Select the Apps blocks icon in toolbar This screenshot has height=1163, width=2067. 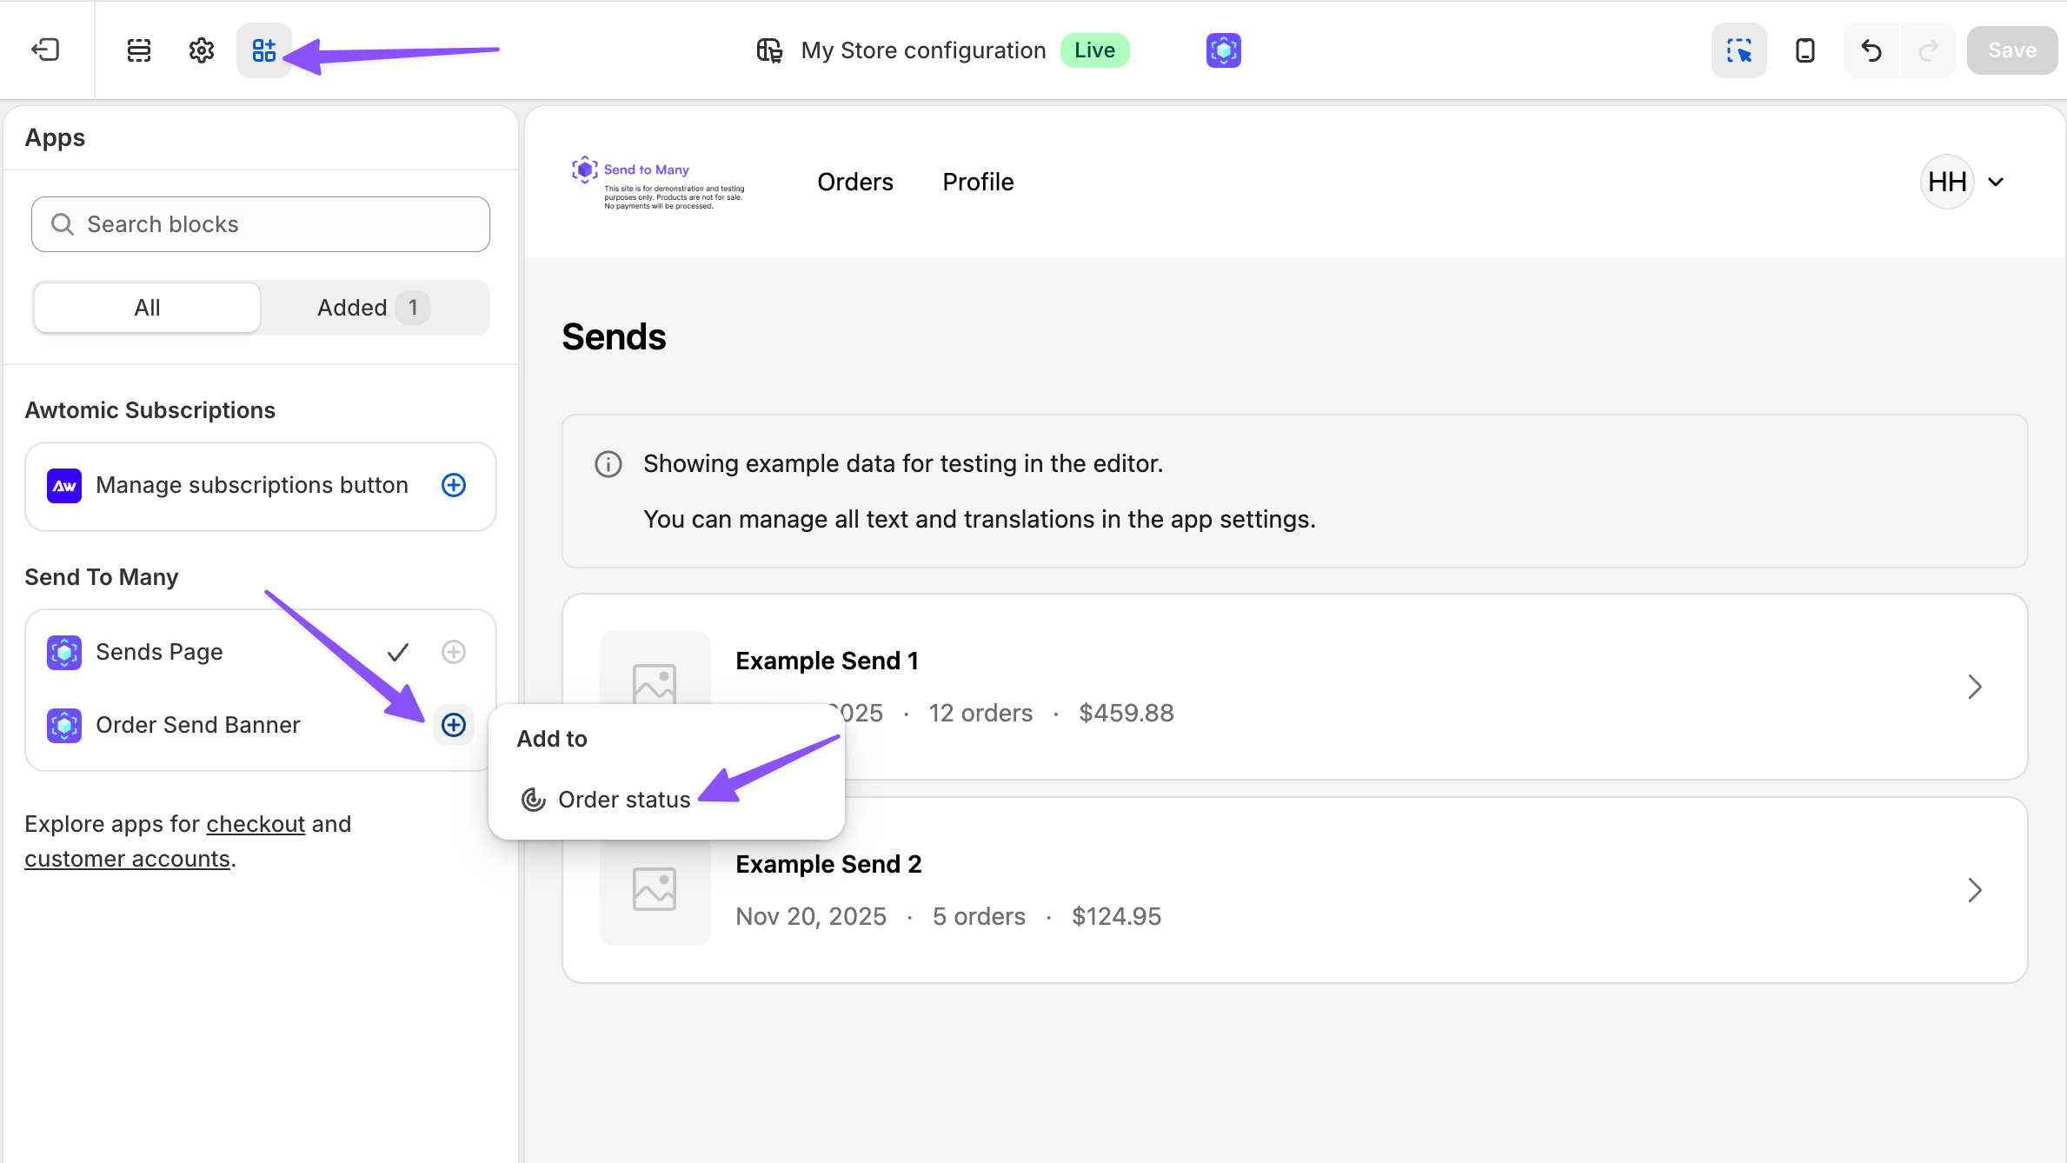click(264, 50)
